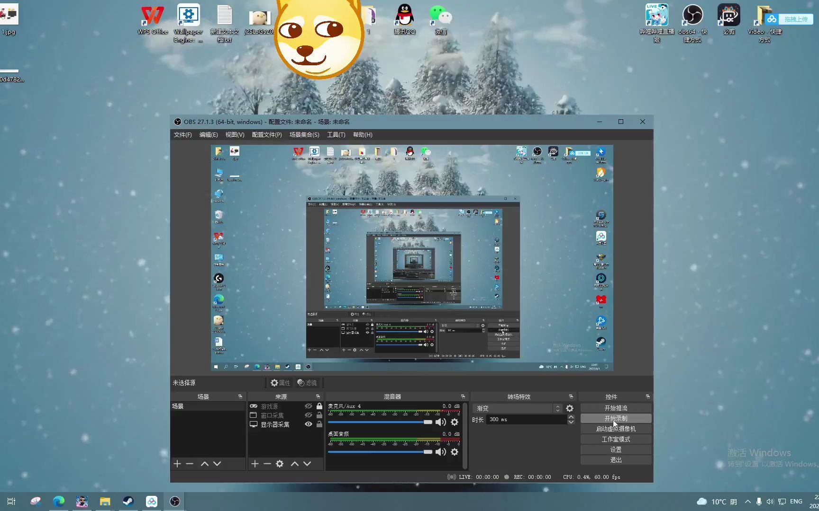Click 开始录制 button
Screen dimensions: 819x511
tap(616, 418)
